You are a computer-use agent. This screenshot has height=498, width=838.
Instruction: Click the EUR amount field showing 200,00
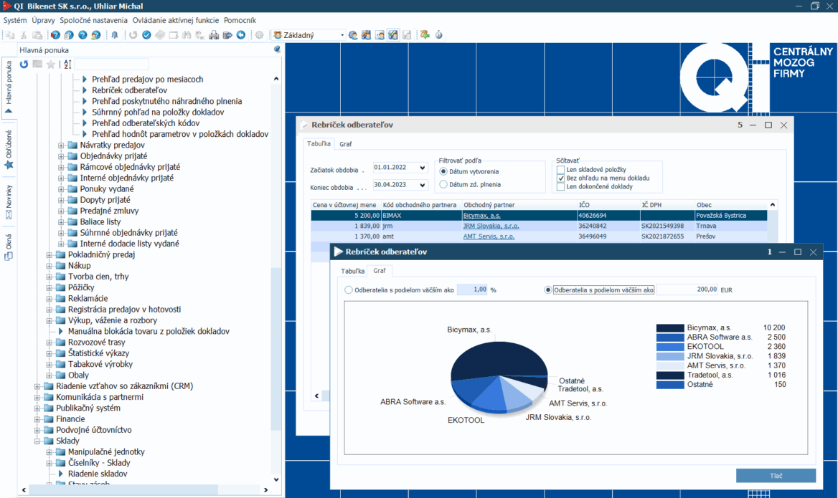point(687,289)
